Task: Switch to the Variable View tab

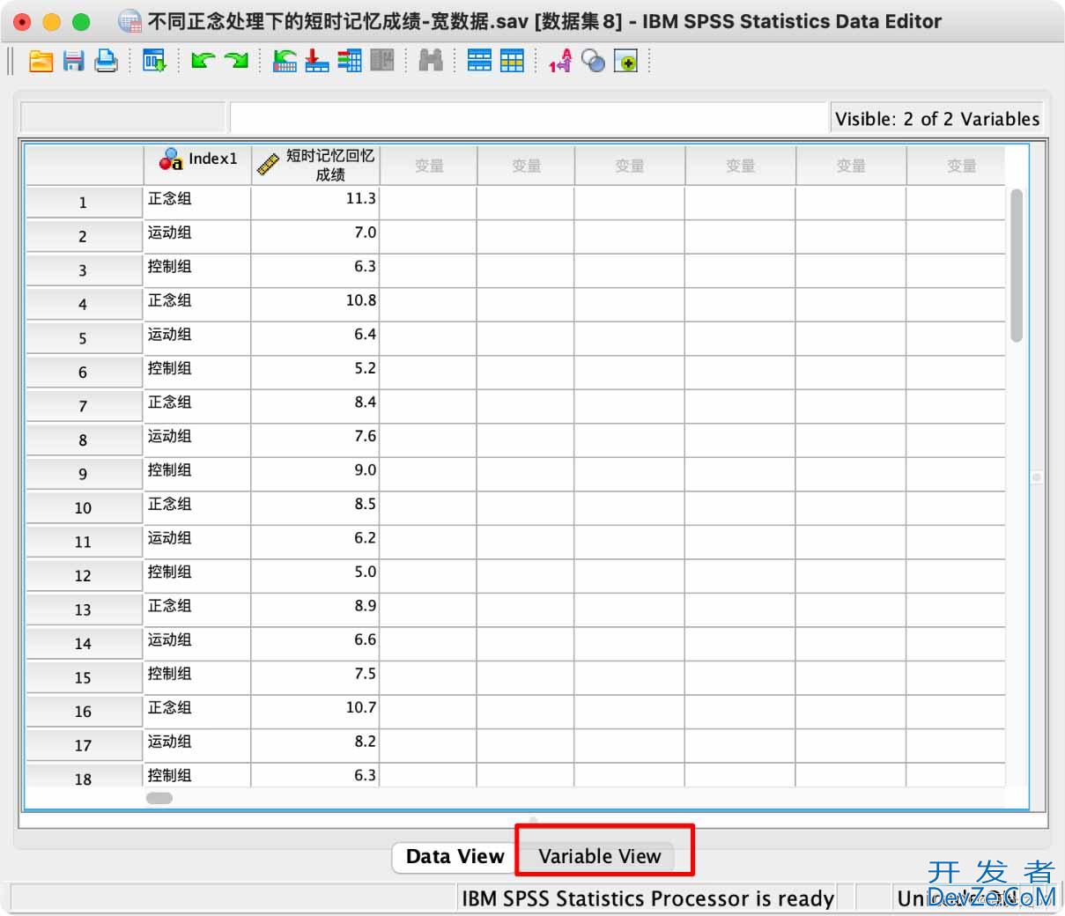Action: (x=599, y=856)
